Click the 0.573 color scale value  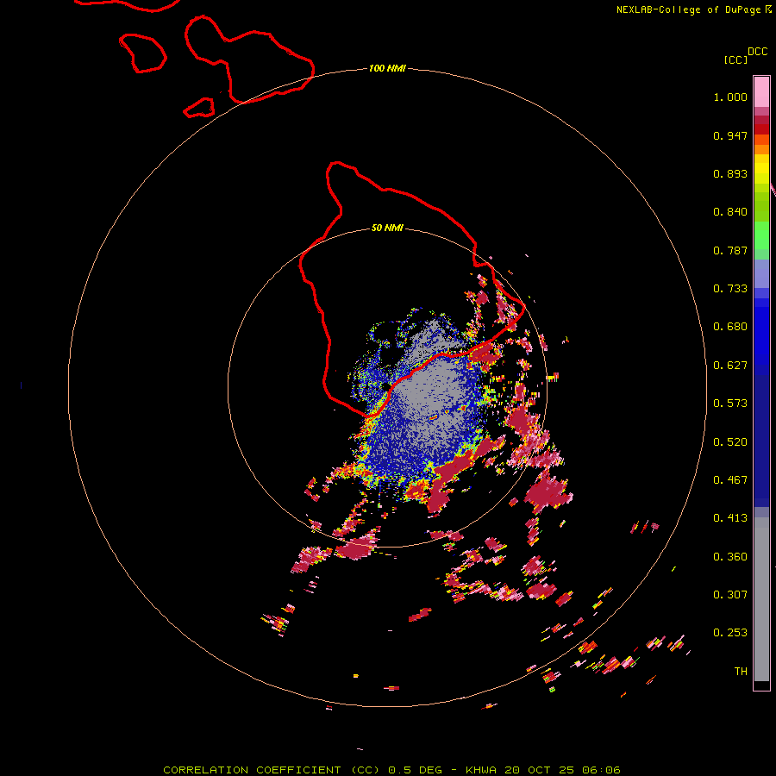point(730,404)
